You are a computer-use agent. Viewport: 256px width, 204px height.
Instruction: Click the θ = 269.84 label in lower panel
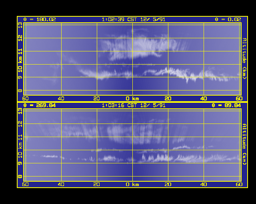tap(40, 106)
